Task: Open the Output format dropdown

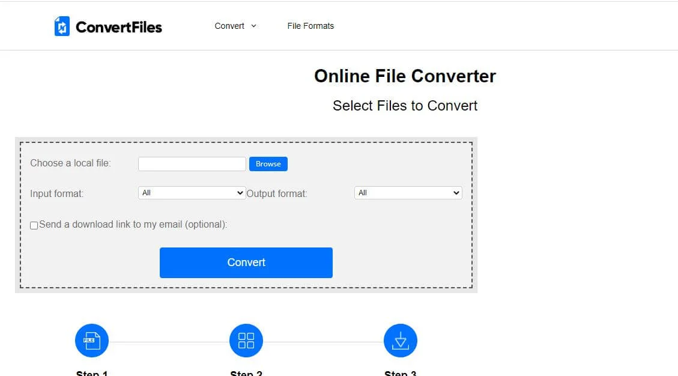Action: point(408,193)
